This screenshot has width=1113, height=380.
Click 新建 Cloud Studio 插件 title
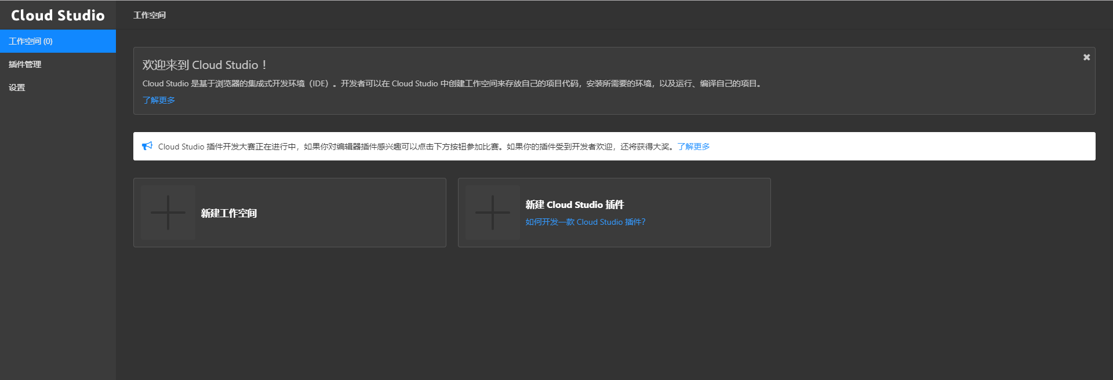[574, 204]
